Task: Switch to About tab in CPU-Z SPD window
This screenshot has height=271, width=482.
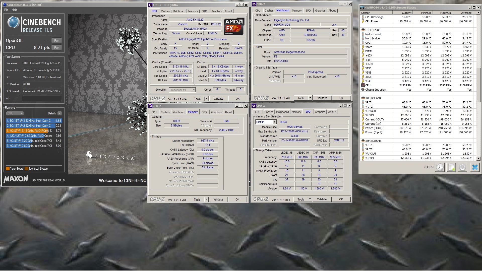Action: [332, 112]
